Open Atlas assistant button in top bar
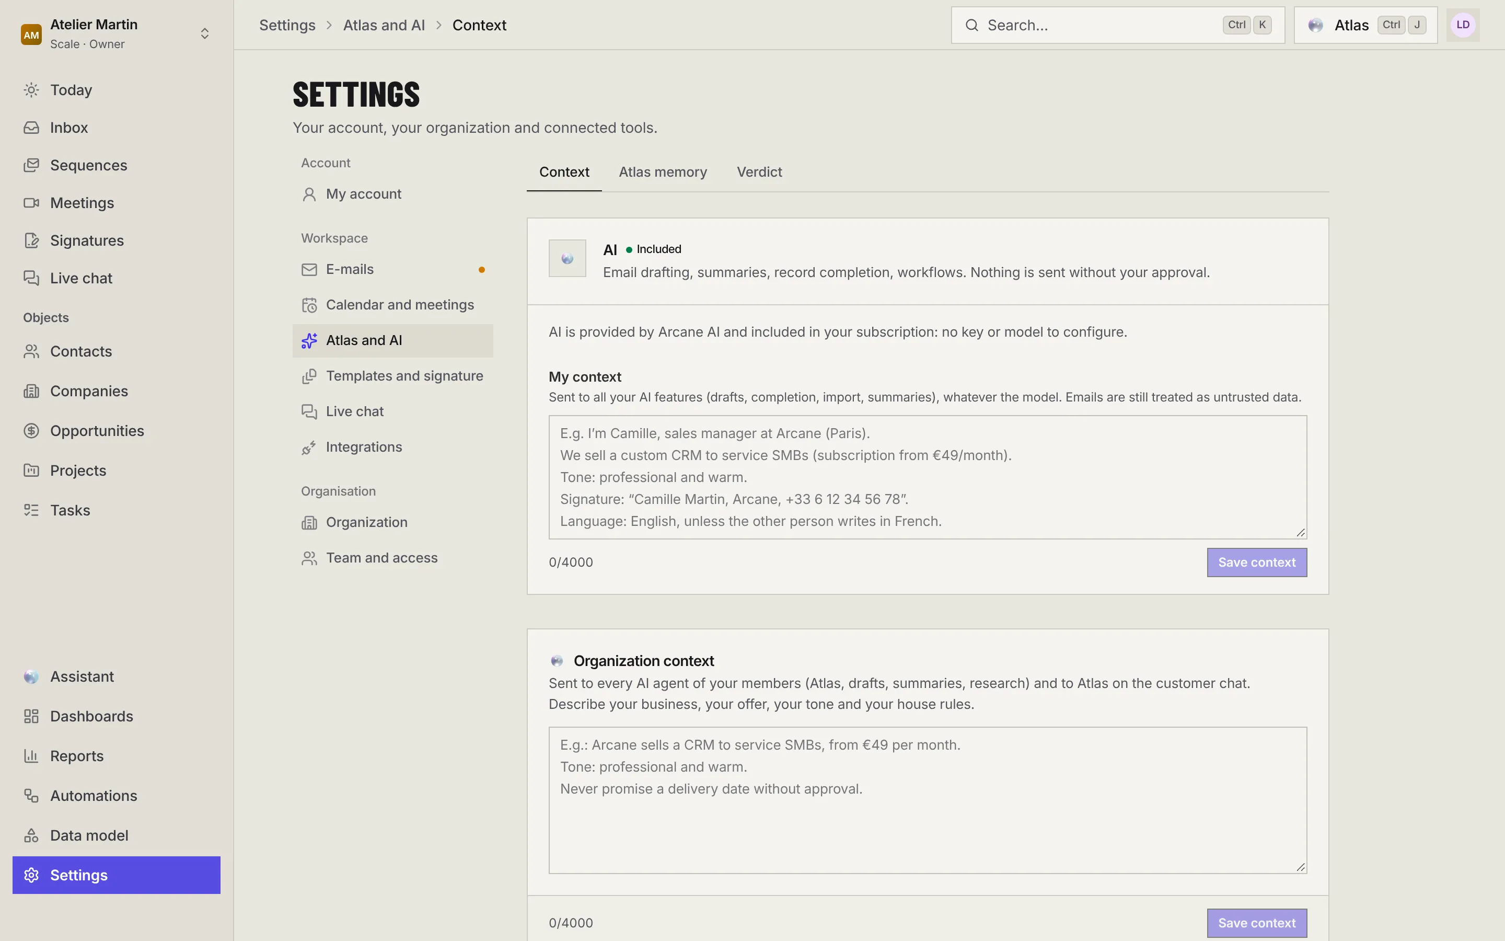Image resolution: width=1505 pixels, height=941 pixels. [x=1365, y=25]
